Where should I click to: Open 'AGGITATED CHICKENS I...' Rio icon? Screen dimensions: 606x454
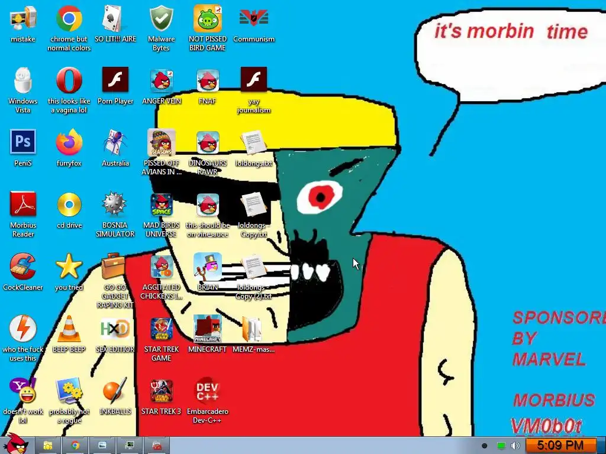pos(162,267)
